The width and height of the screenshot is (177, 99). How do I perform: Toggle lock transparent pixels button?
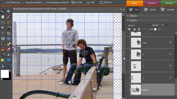155,29
